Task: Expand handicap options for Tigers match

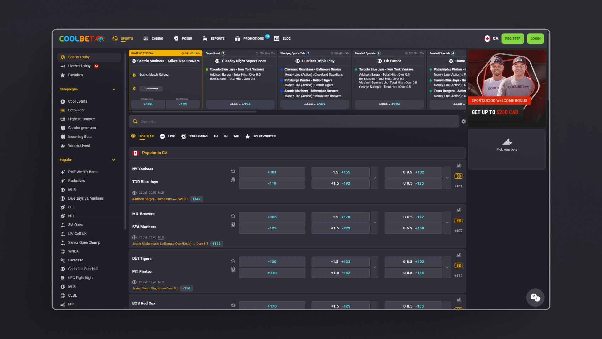Action: [x=374, y=267]
